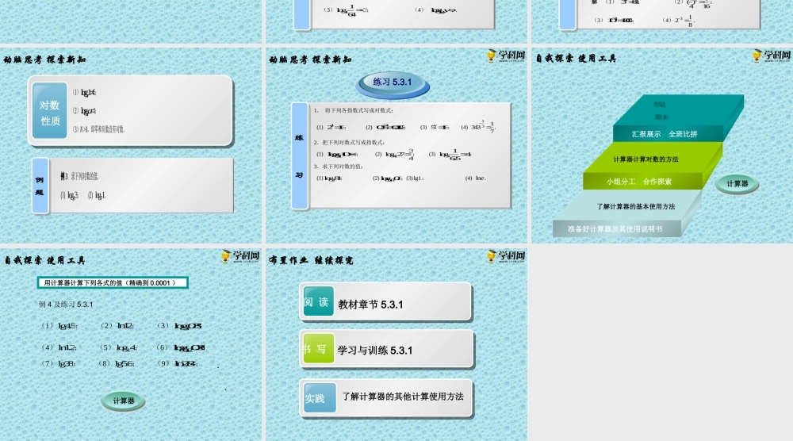Click the 练习 5.3.1 oval button
This screenshot has height=441, width=793.
[x=393, y=83]
